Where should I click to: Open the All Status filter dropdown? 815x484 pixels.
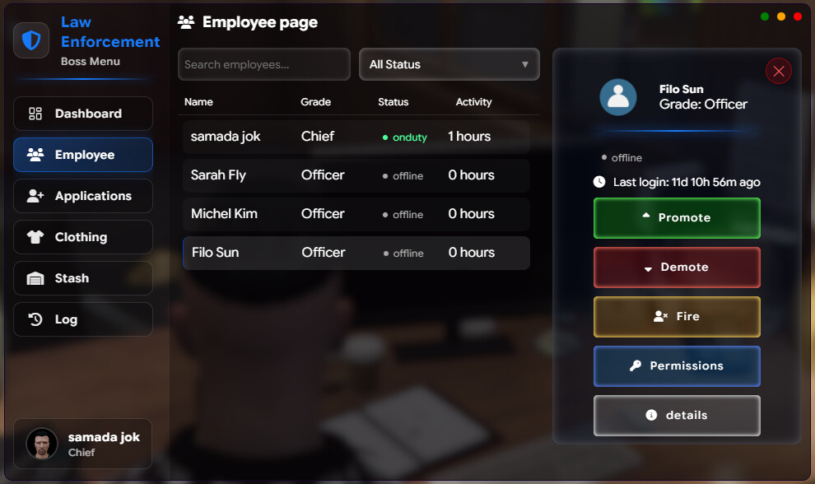pos(449,64)
